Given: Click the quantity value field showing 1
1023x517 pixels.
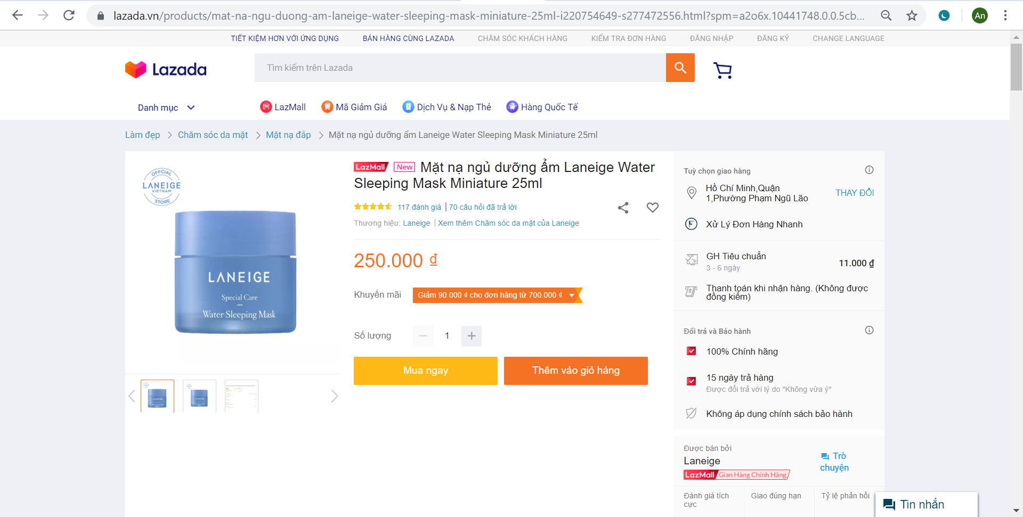Looking at the screenshot, I should click(447, 336).
